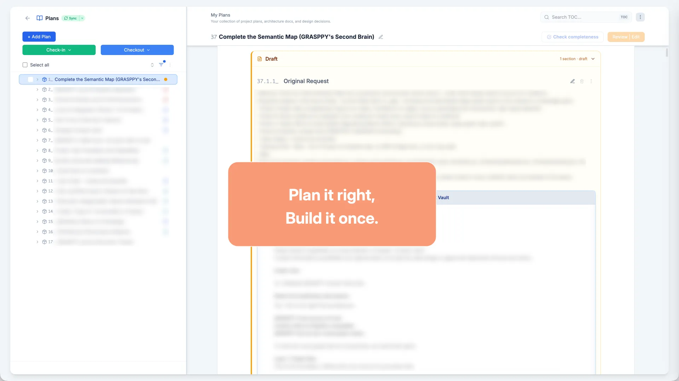Click cube icon of plan 17

click(45, 242)
